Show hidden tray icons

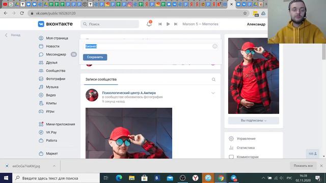(263, 178)
